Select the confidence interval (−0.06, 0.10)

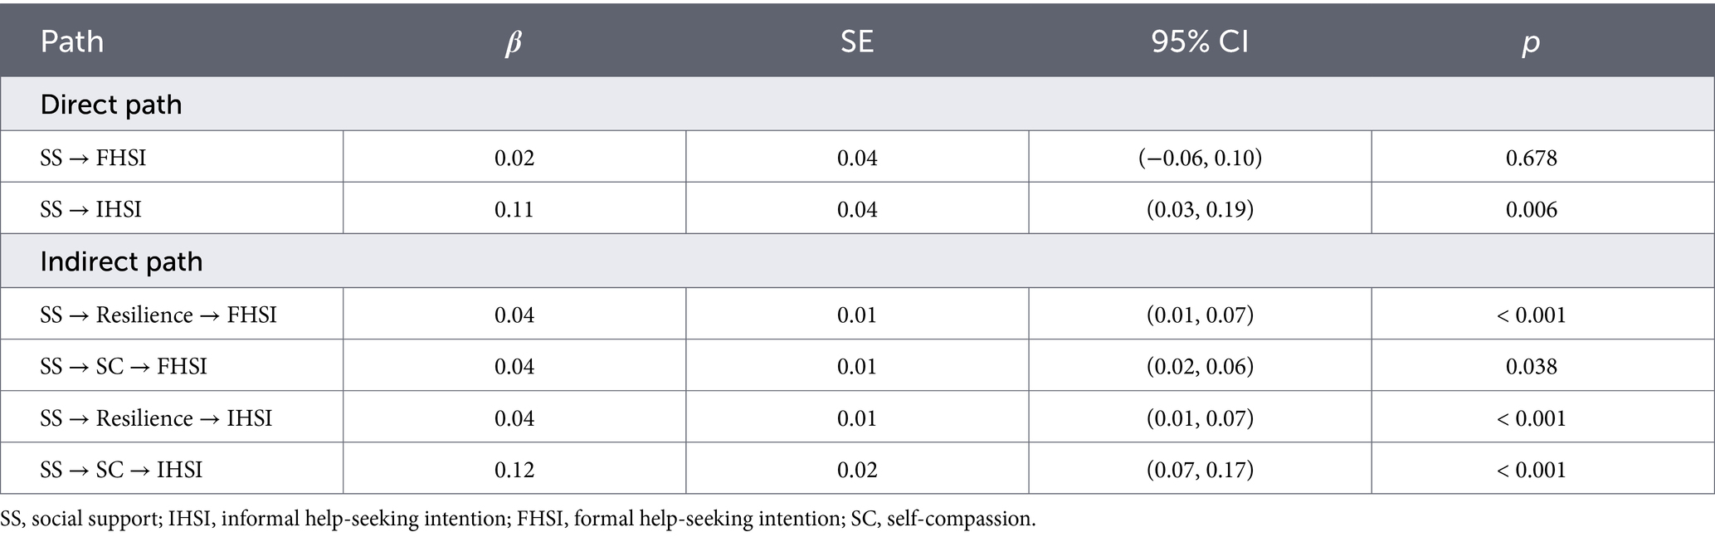(x=1200, y=158)
